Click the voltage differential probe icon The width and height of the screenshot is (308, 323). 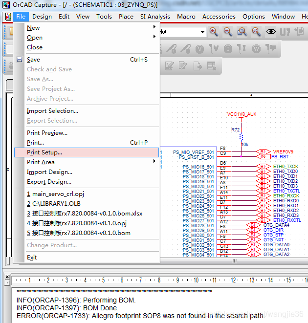(x=214, y=49)
